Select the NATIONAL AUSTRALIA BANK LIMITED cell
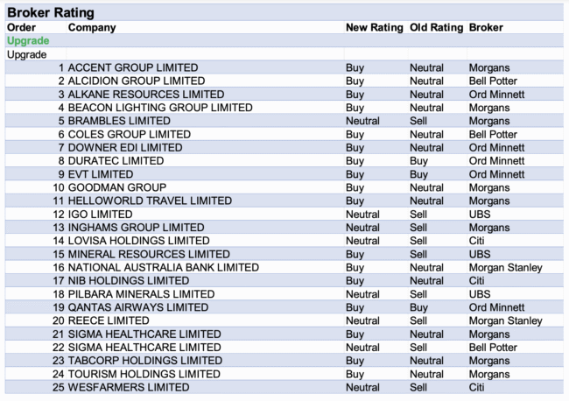 [x=164, y=267]
